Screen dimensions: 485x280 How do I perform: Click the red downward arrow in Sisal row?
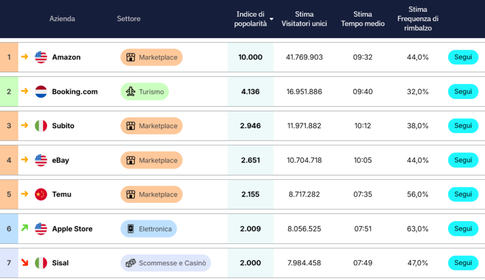(25, 262)
